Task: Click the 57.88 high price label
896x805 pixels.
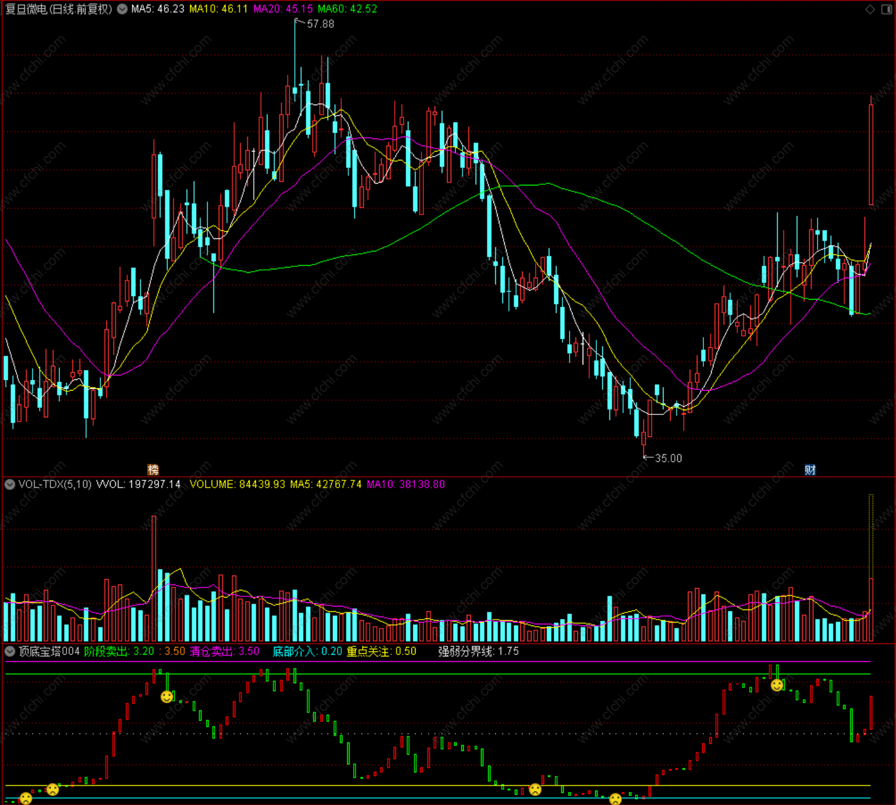Action: [x=320, y=24]
